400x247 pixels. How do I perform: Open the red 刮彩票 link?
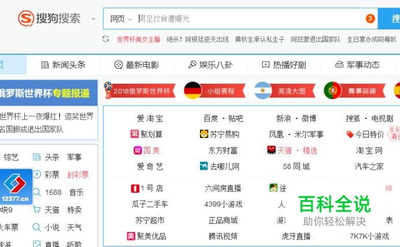click(78, 175)
